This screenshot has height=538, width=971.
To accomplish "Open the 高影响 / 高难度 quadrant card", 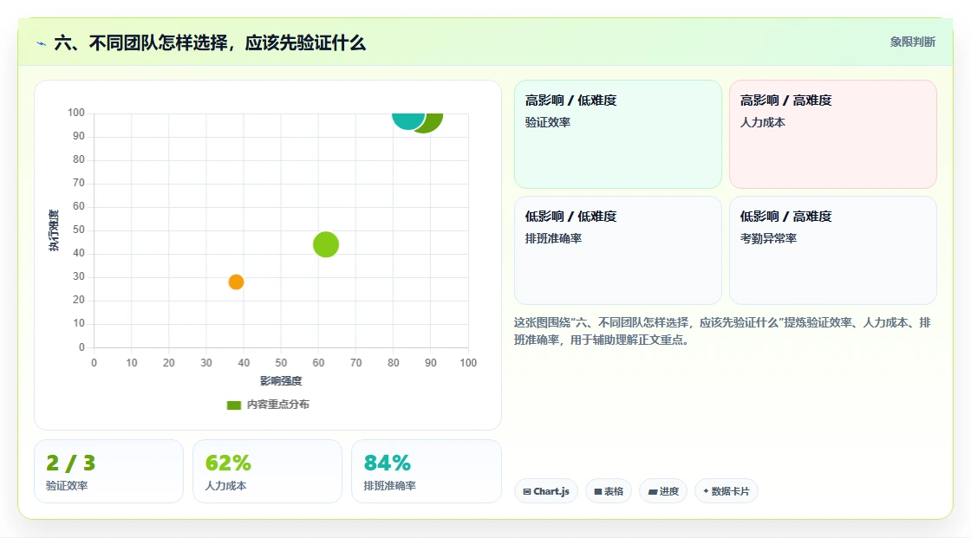I will (x=833, y=134).
